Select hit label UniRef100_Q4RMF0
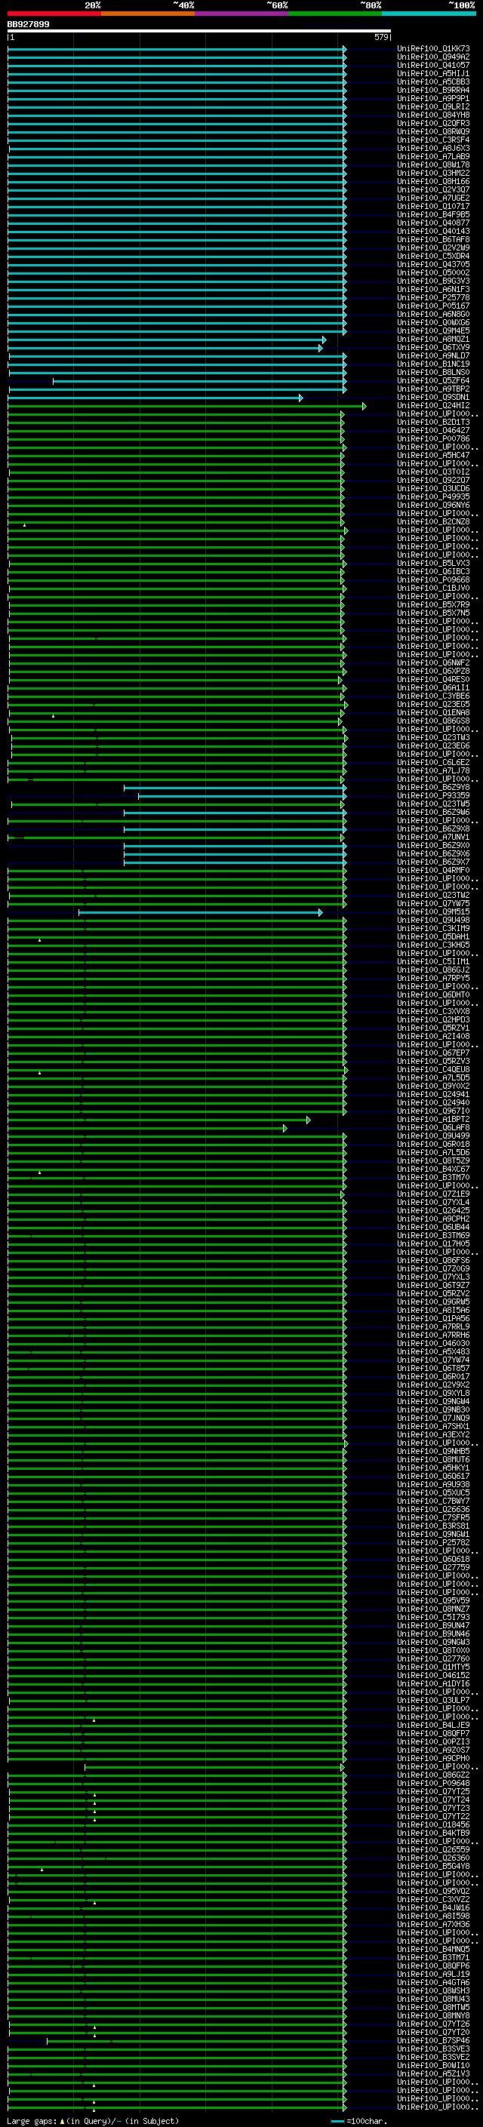 tap(433, 870)
